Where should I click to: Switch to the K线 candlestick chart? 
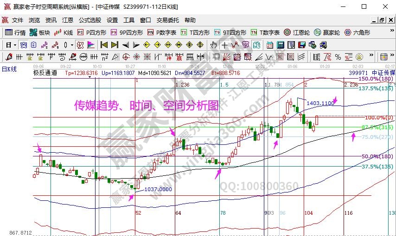pos(64,32)
